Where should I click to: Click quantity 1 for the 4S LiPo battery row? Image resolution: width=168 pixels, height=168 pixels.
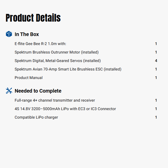click(x=156, y=109)
